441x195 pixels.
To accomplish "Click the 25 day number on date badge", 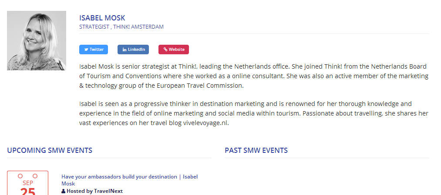I will pos(27,192).
